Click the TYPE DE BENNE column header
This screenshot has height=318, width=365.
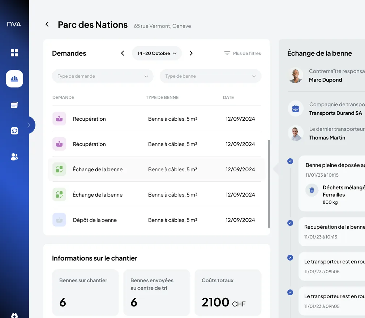click(x=162, y=97)
